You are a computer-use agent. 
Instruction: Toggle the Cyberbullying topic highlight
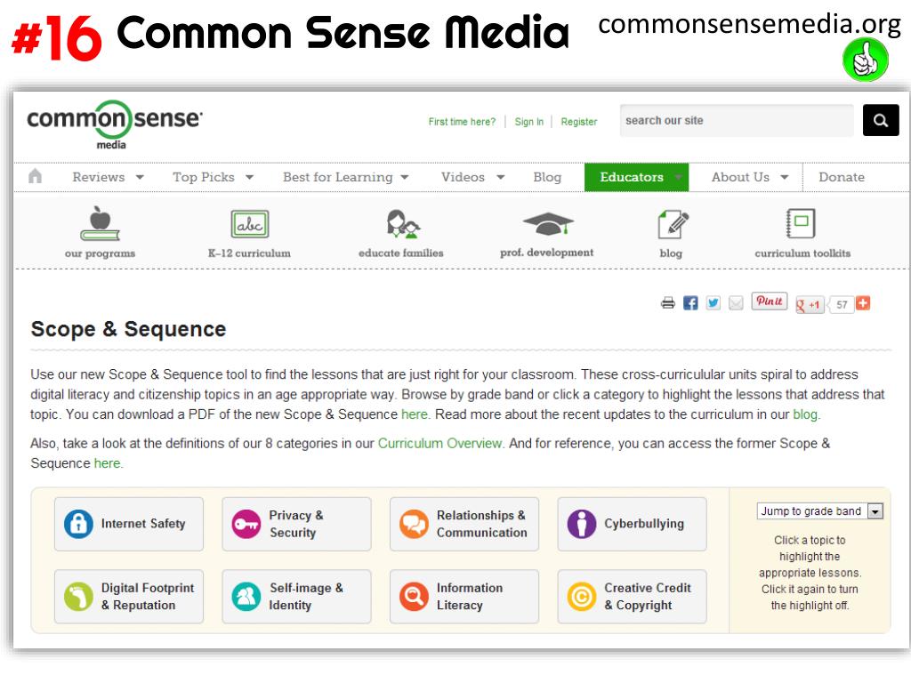[x=633, y=524]
